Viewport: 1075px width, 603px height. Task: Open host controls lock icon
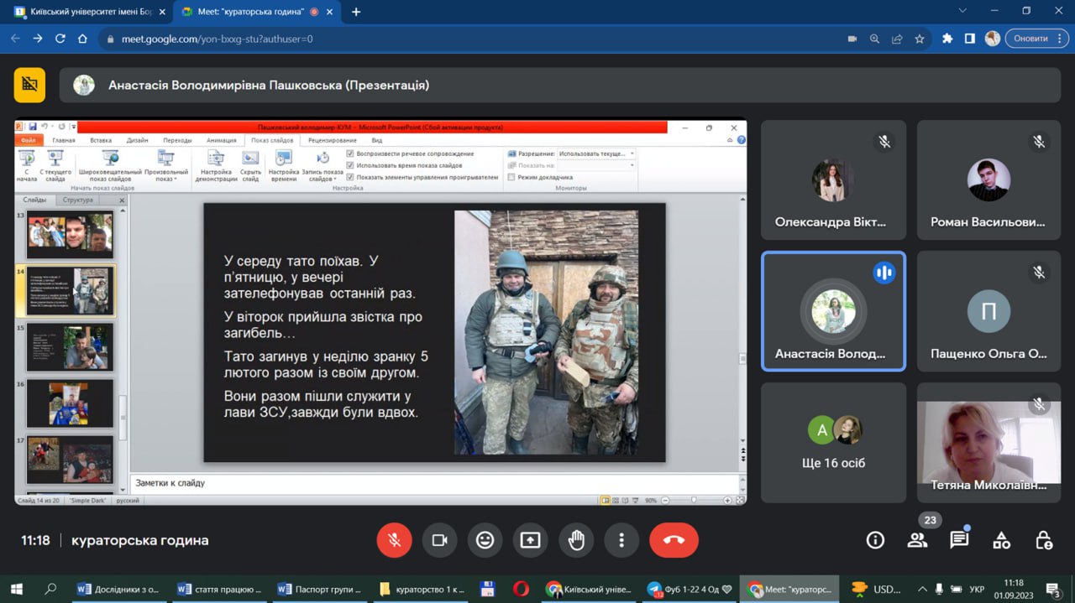coord(1043,540)
